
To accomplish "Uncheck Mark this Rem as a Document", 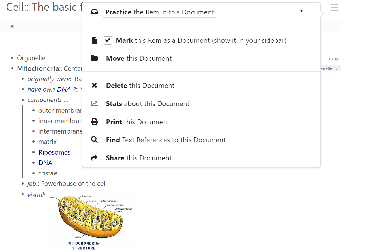I will 108,40.
